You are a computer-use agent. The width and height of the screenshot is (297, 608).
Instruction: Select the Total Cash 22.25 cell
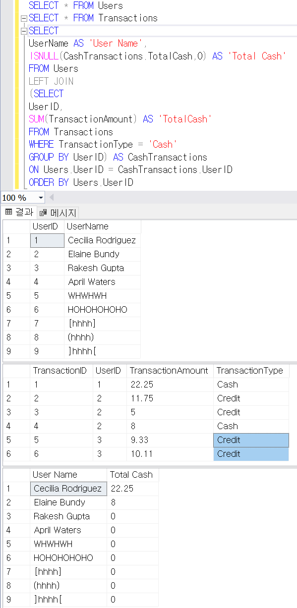point(132,489)
